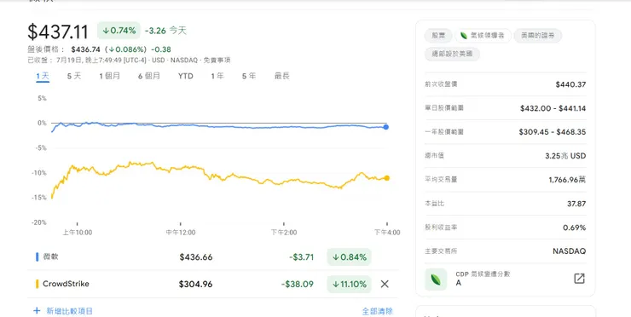Open the 氣候領導者 chip

pos(483,36)
